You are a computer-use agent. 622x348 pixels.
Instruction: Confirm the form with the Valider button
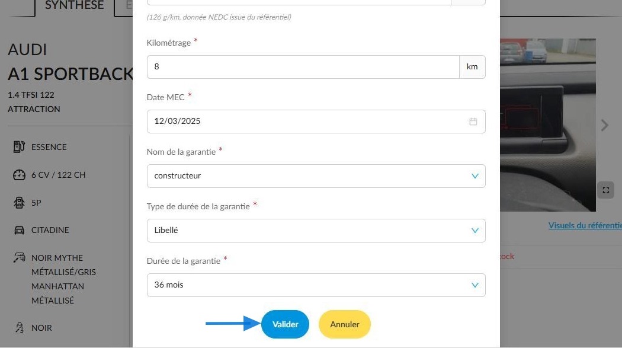click(x=285, y=324)
